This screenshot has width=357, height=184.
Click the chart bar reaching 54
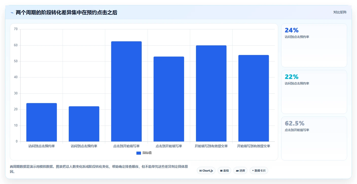click(x=254, y=98)
